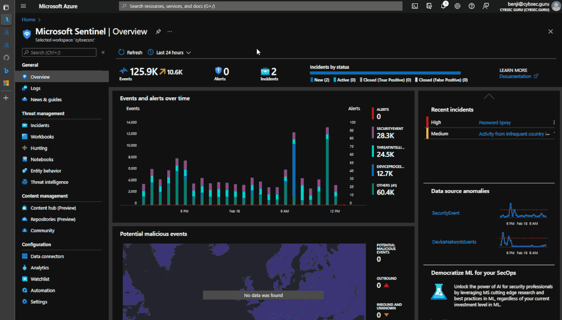
Task: Type in the Sentinel menu search field
Action: point(59,52)
